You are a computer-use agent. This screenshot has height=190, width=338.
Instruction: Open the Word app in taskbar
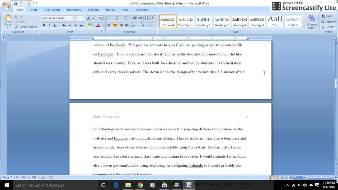point(189,185)
